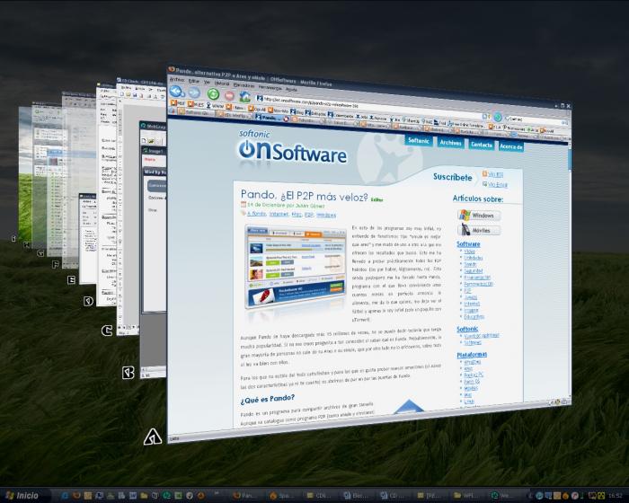This screenshot has width=629, height=503.
Task: Click the Pando taskbar button
Action: (x=247, y=495)
